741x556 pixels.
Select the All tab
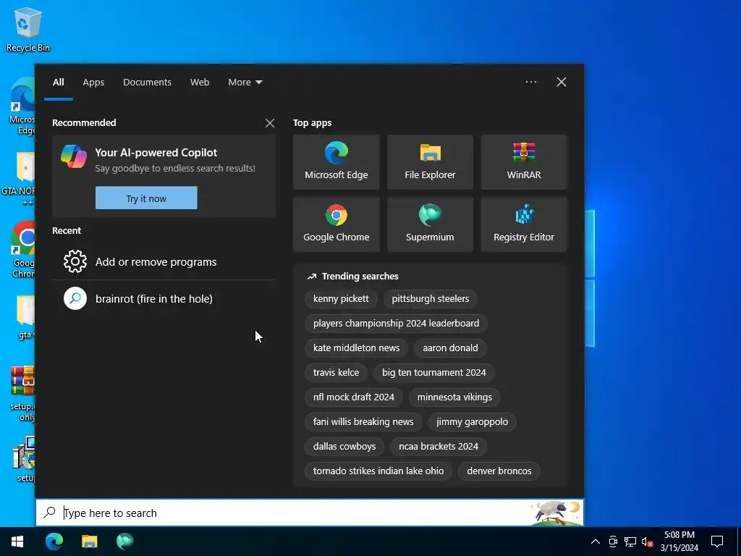tap(58, 82)
